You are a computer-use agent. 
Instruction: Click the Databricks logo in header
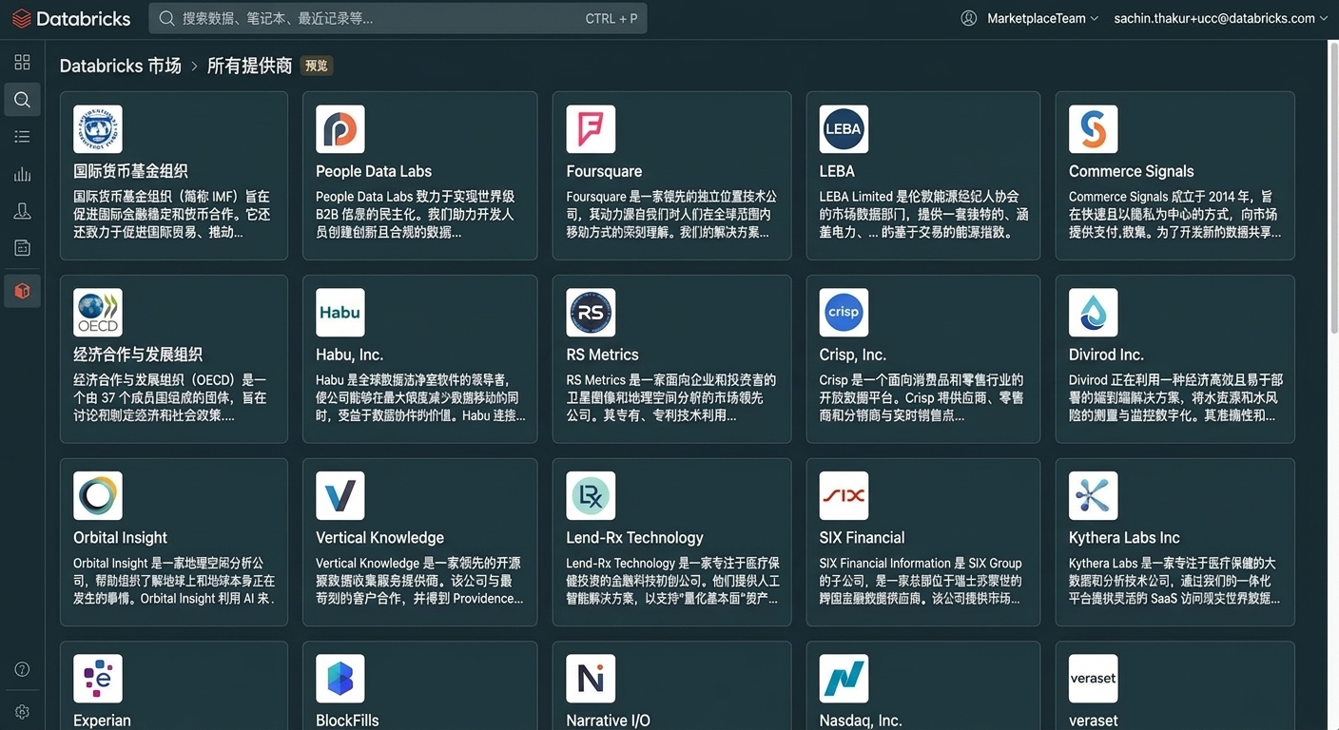pyautogui.click(x=70, y=18)
